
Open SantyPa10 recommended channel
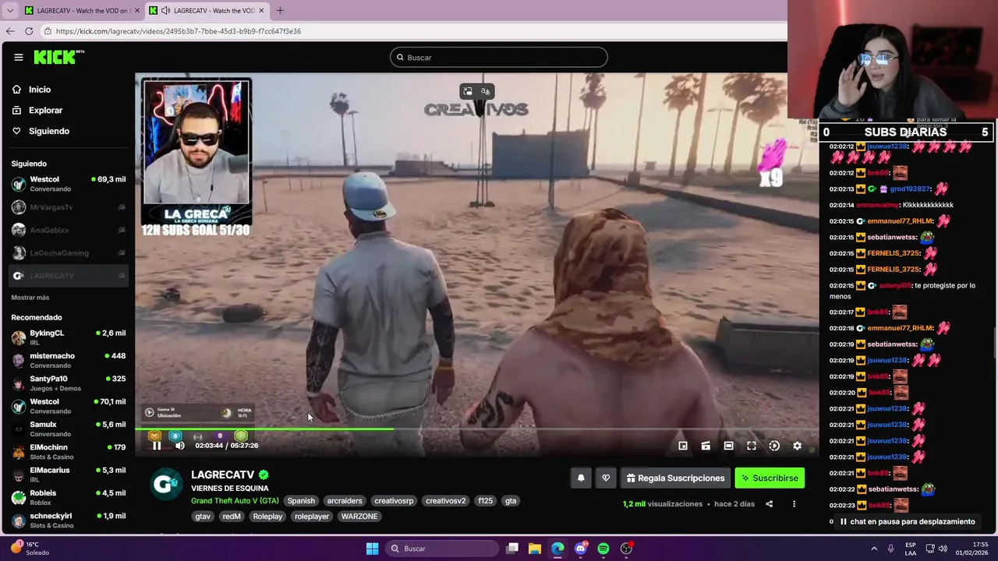pyautogui.click(x=69, y=383)
